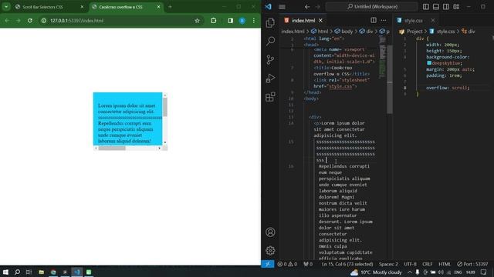
Task: Open the Chrome profile avatar
Action: click(x=242, y=21)
